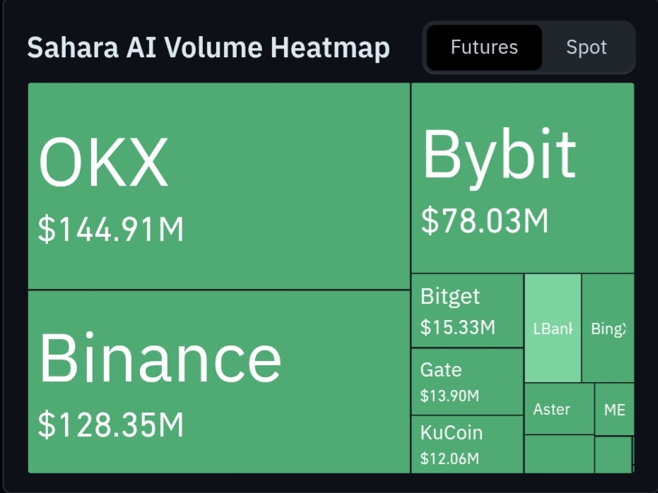
Task: Switch to the Futures tab
Action: 484,47
